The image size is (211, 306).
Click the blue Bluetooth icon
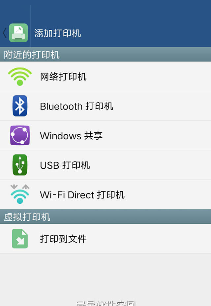point(20,106)
